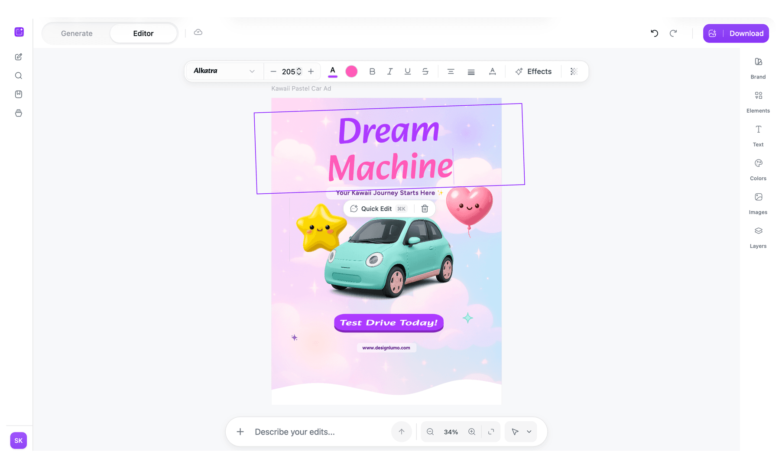Viewport: 782px width, 468px height.
Task: Switch to the Editor tab
Action: coord(143,33)
